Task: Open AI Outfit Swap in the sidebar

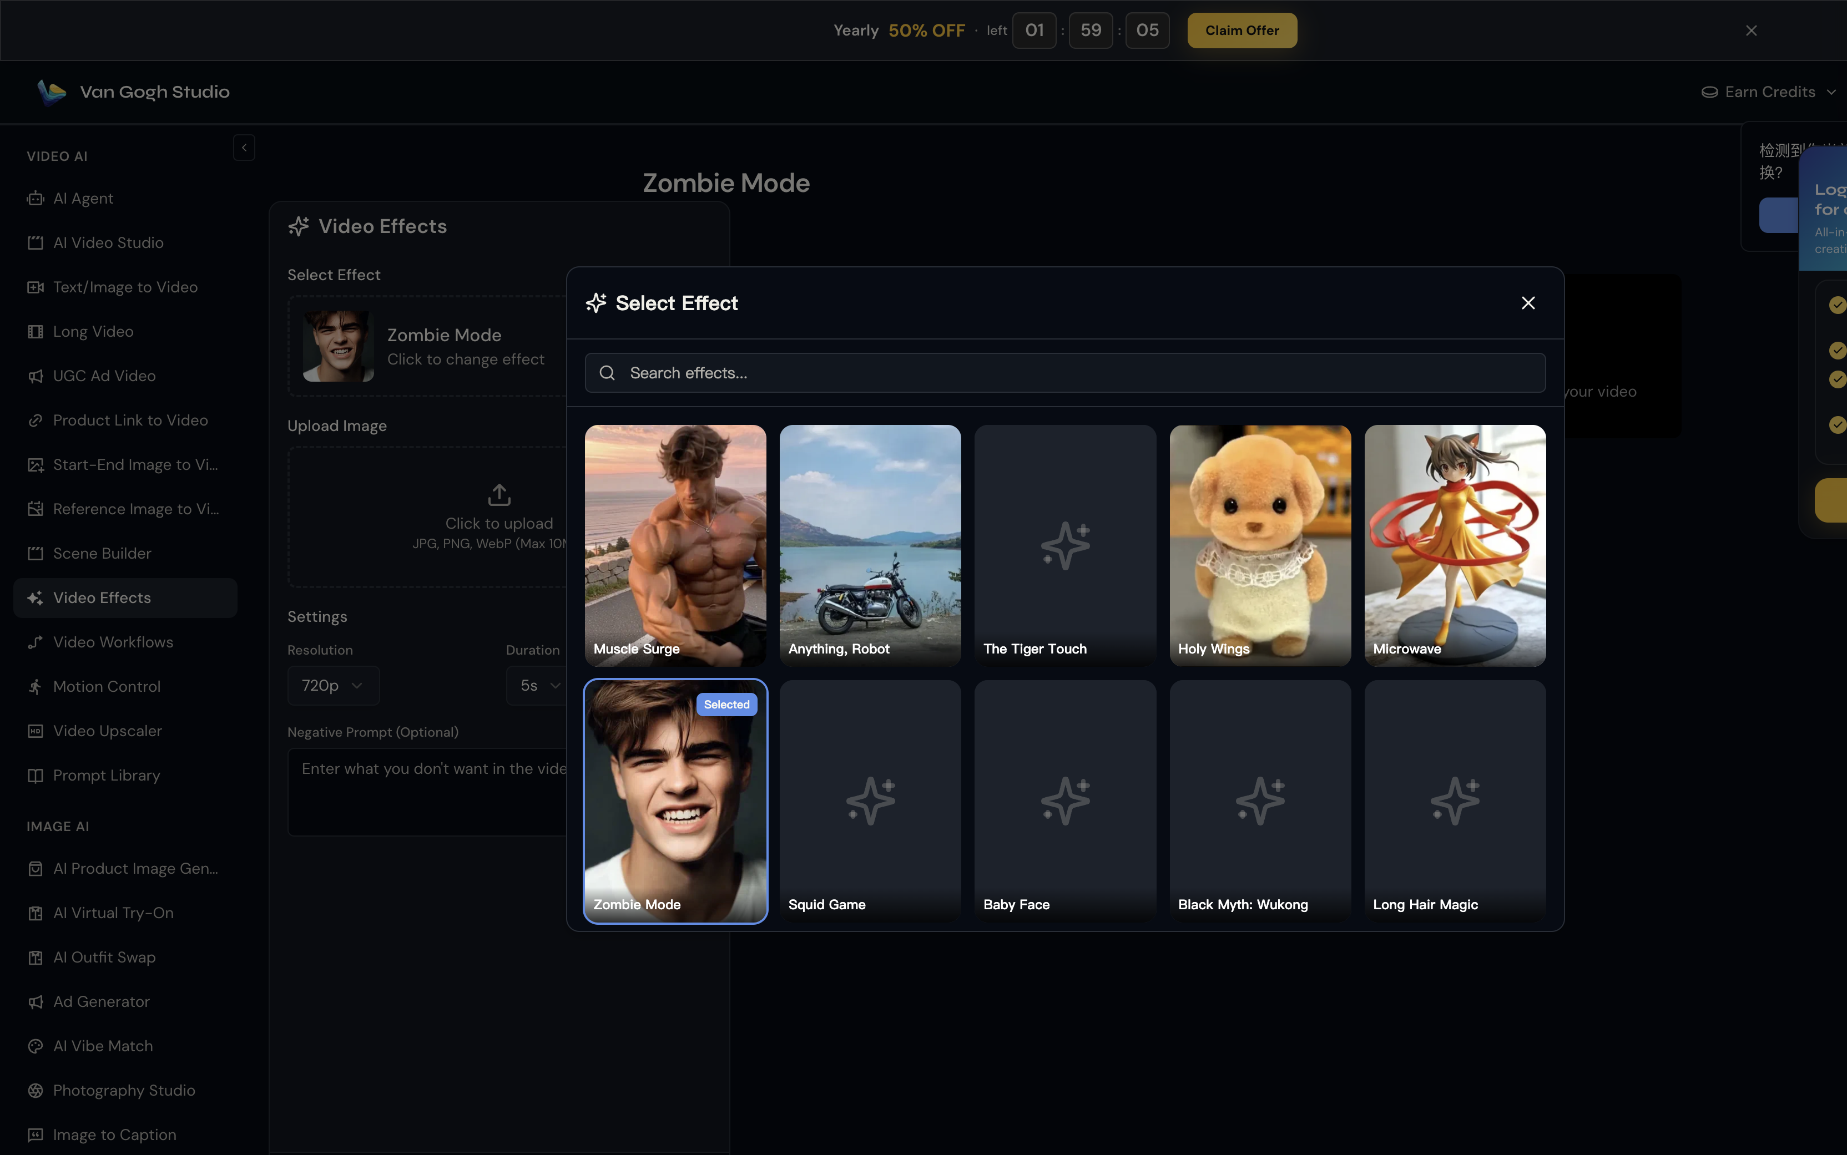Action: (125, 958)
